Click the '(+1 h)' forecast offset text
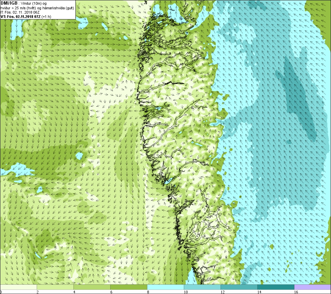This screenshot has width=331, height=294. coord(46,17)
